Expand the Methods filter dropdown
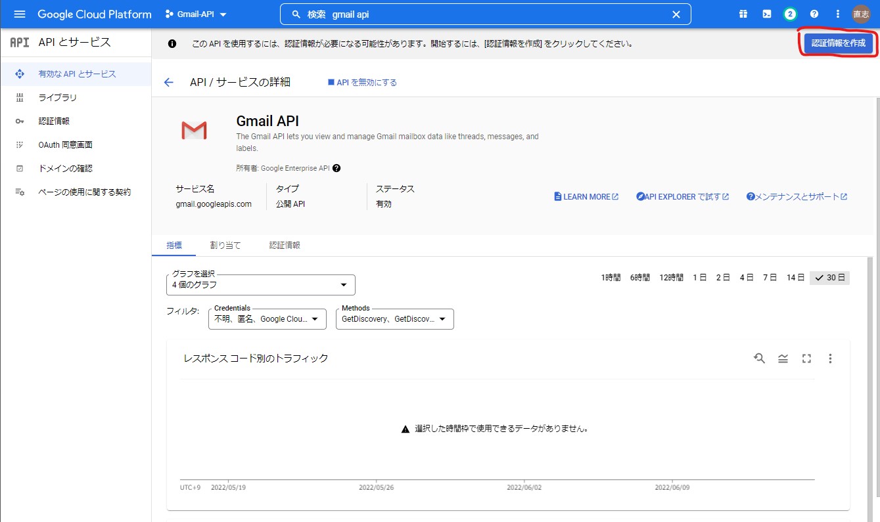Screen dimensions: 880x522 394,319
